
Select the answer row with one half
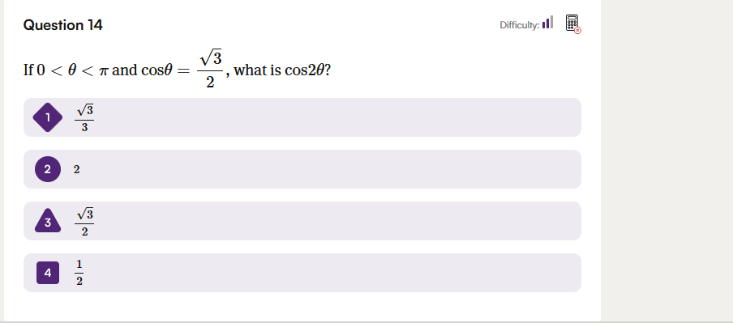coord(324,273)
